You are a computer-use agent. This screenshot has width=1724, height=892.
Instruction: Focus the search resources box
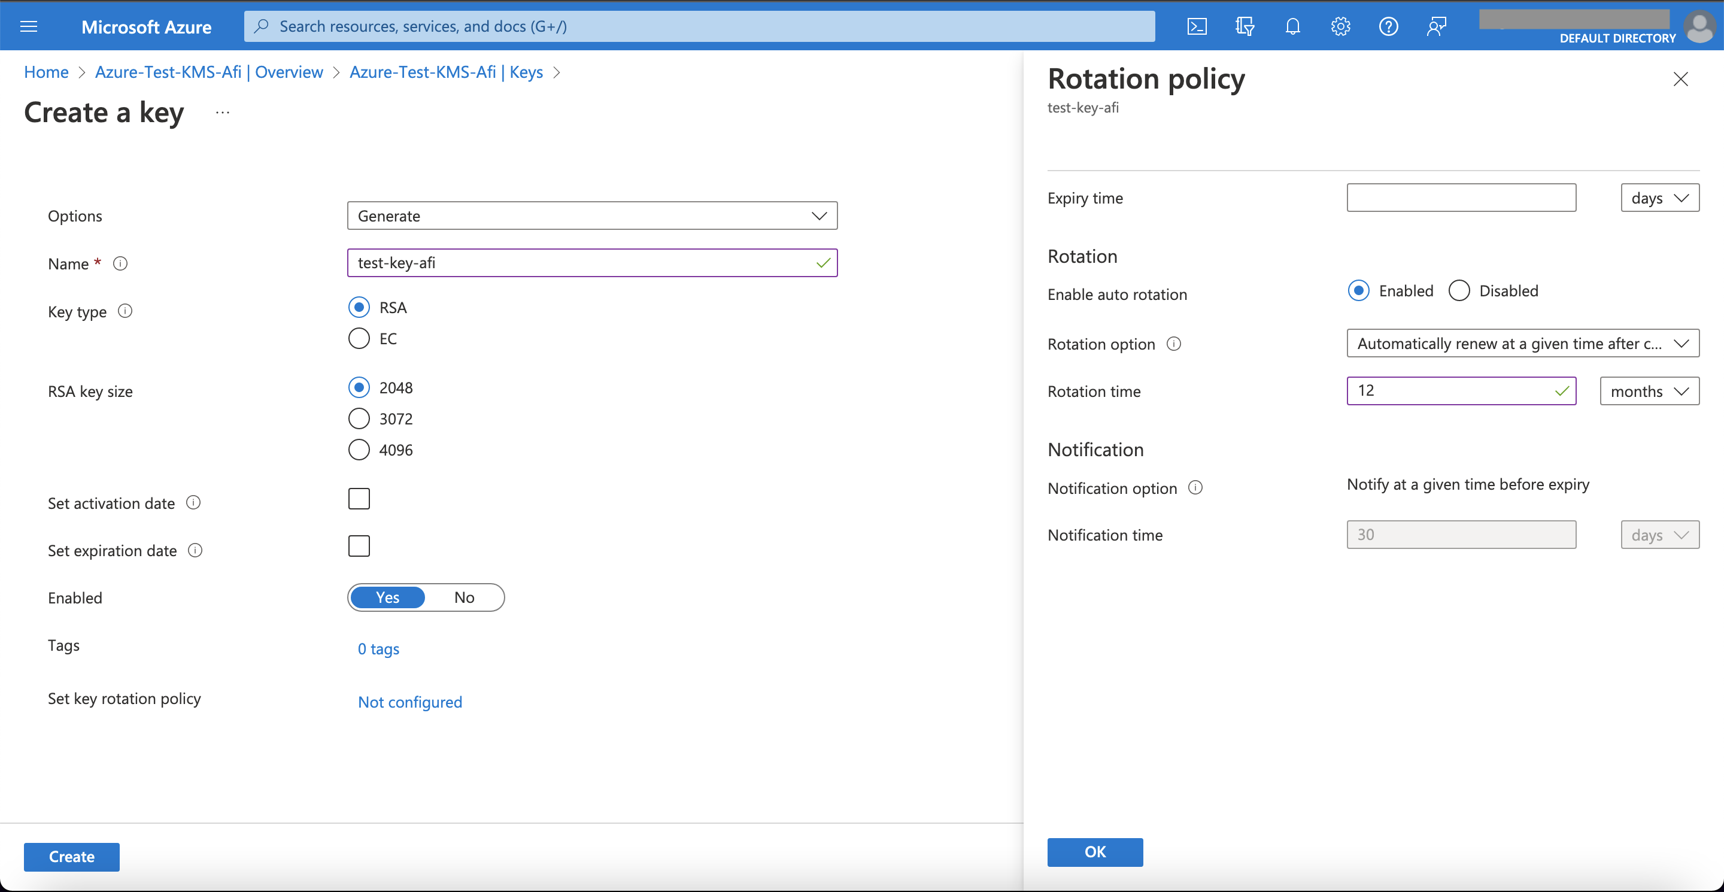(699, 26)
